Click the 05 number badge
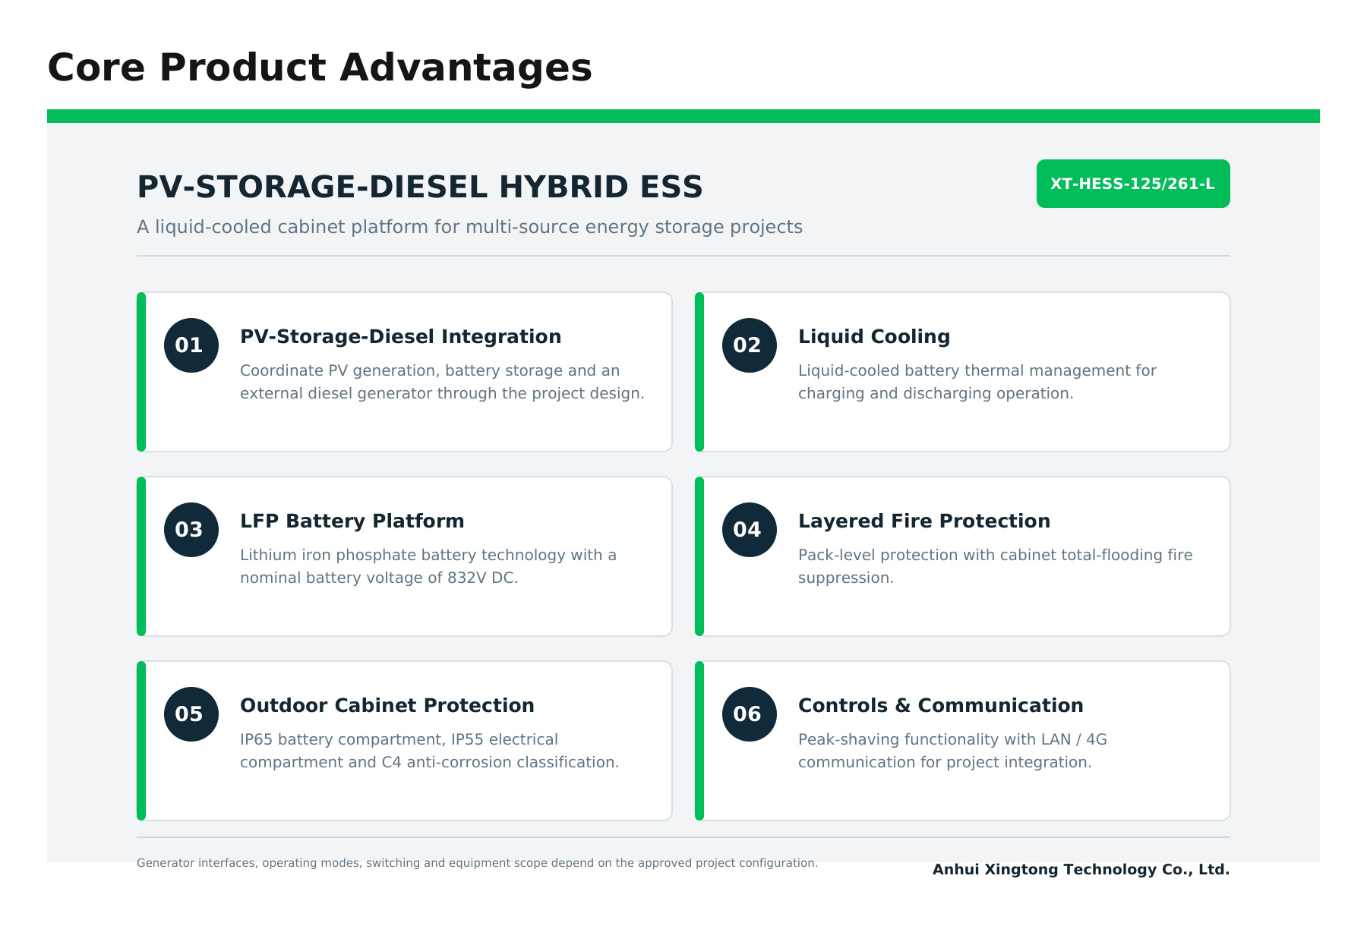 coord(191,714)
